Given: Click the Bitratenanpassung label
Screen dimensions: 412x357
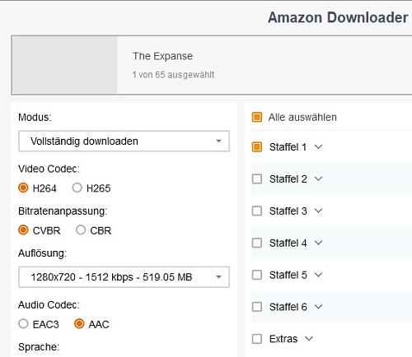Looking at the screenshot, I should click(x=63, y=211).
